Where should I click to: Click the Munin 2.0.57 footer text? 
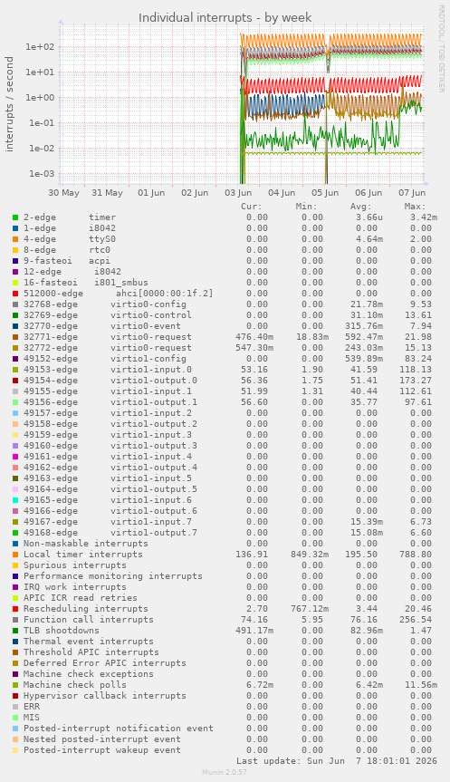[x=225, y=772]
